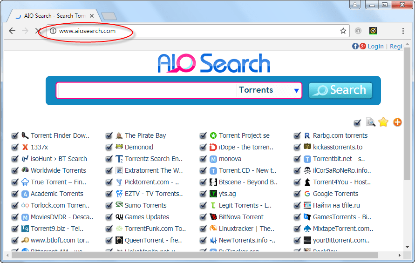Open the Torrentz Search Engine link
The height and width of the screenshot is (263, 415).
point(154,159)
